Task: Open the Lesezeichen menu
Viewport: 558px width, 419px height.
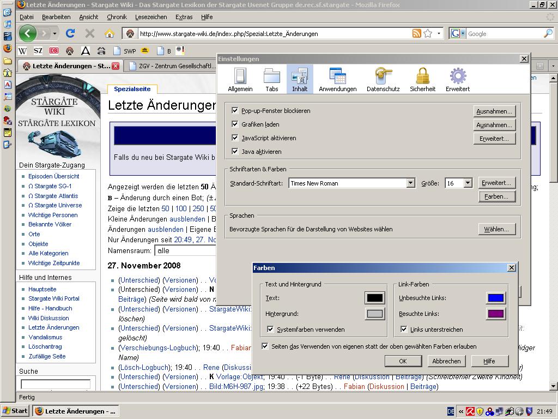Action: point(151,17)
